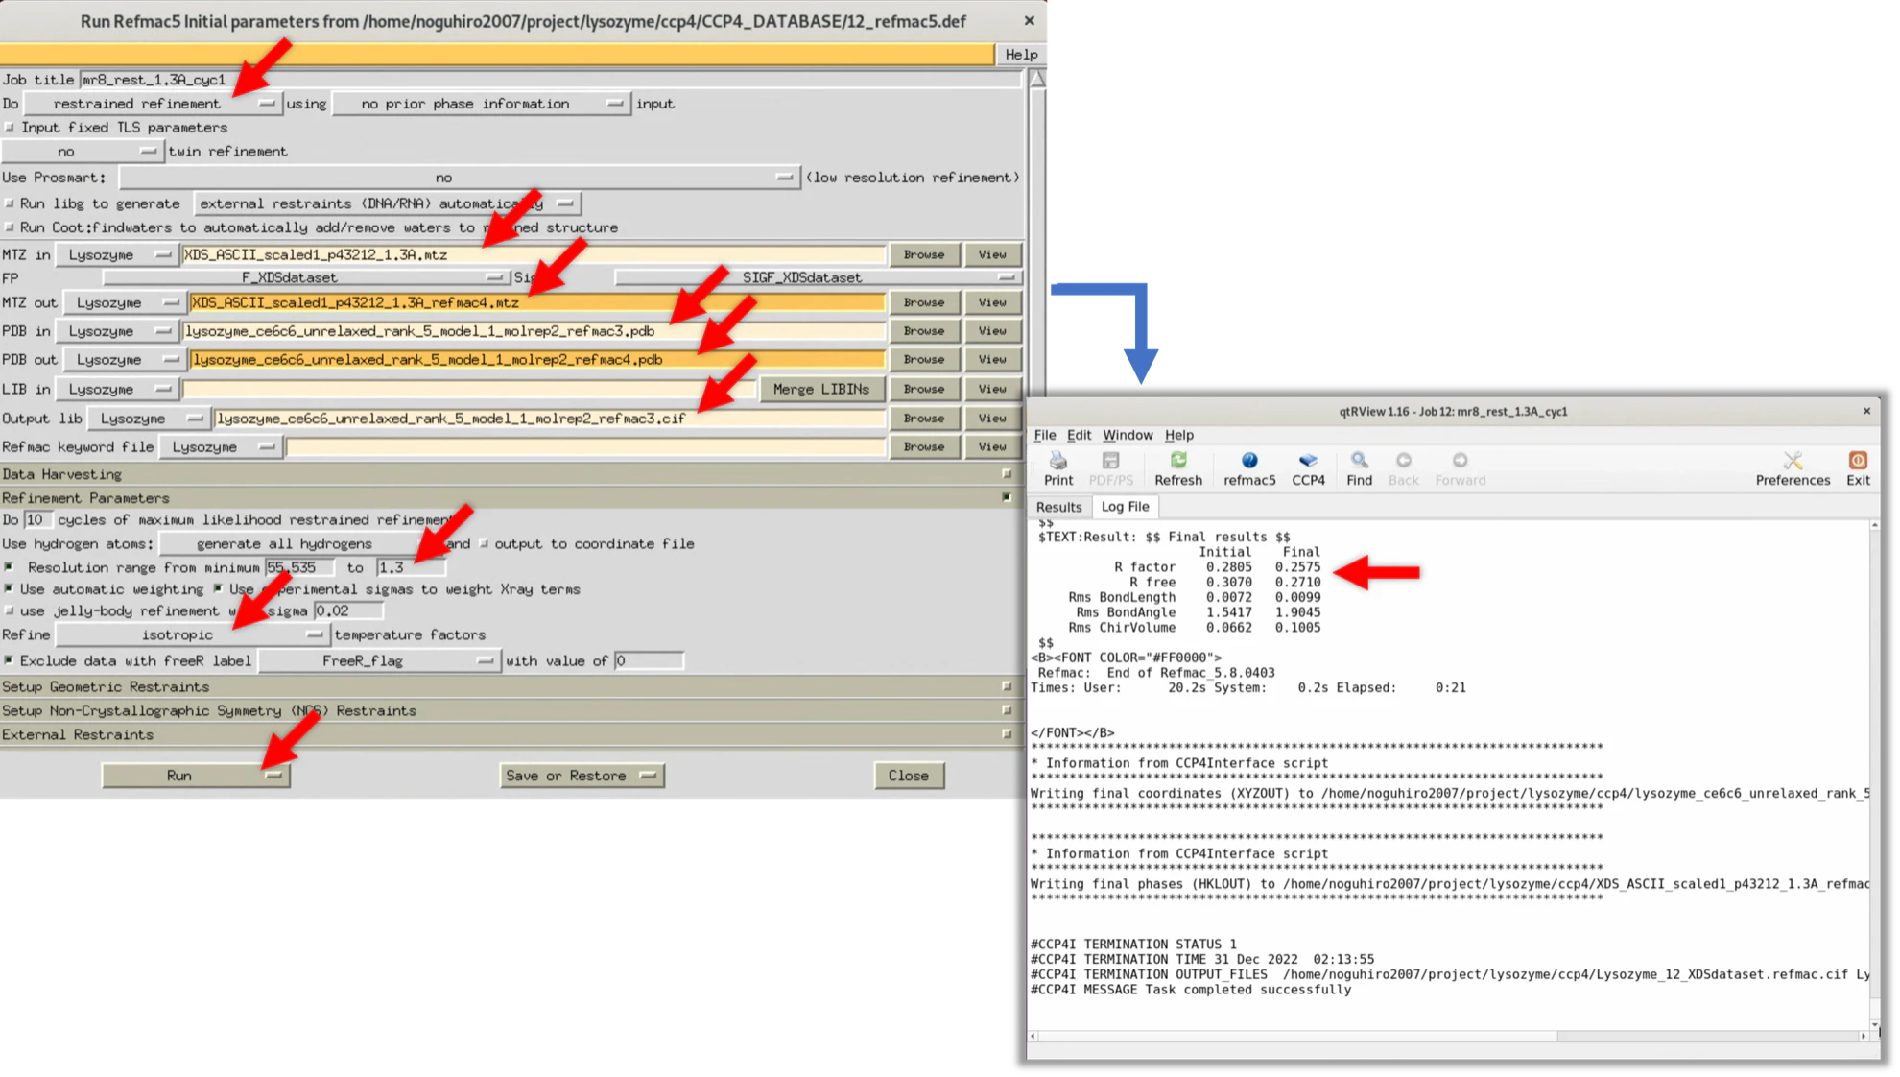Screen dimensions: 1900x1077
Task: Toggle Input fixed TLS parameters checkbox
Action: tap(10, 127)
